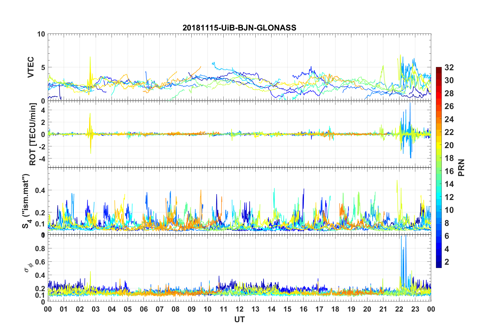Click the colorbar tick label 14
Screen dimensions: 479x335
tap(449, 184)
